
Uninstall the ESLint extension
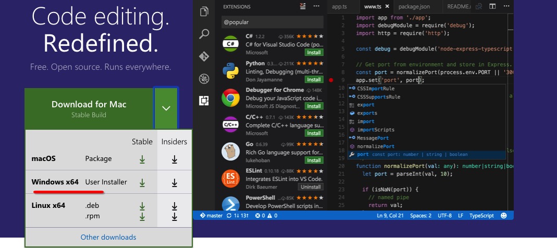pyautogui.click(x=311, y=187)
